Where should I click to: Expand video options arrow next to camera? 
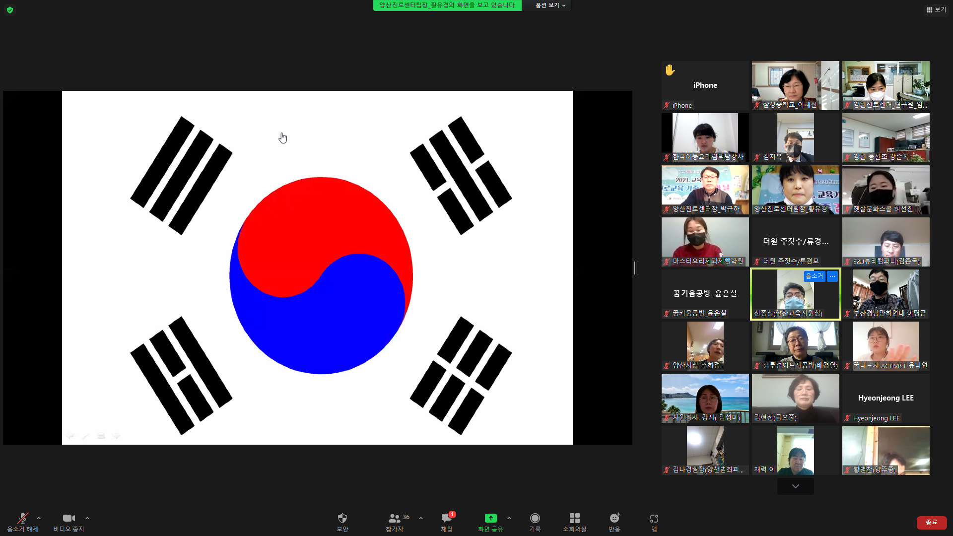pos(87,518)
